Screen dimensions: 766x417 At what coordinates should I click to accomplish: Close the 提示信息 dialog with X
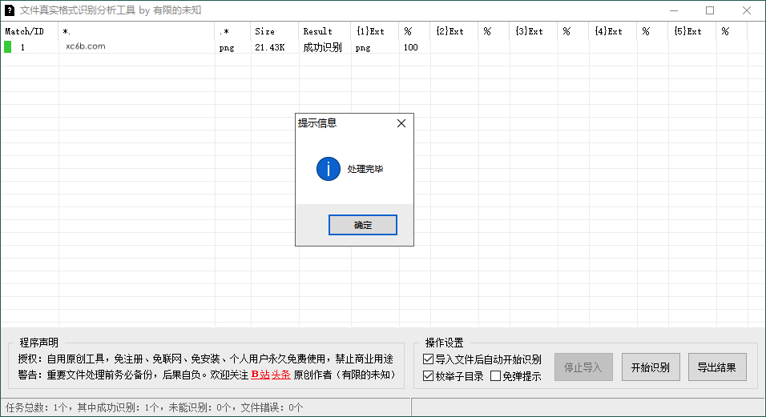(x=401, y=123)
